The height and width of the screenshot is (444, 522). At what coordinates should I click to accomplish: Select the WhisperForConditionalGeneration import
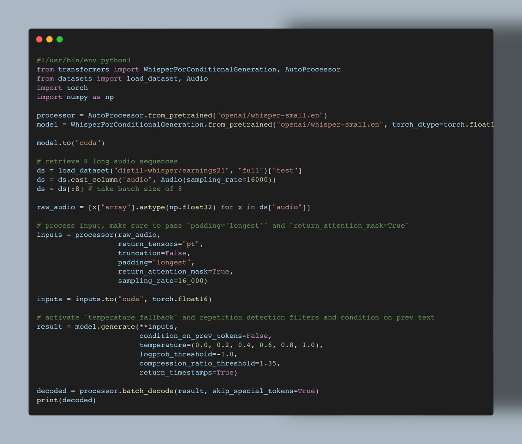[209, 69]
